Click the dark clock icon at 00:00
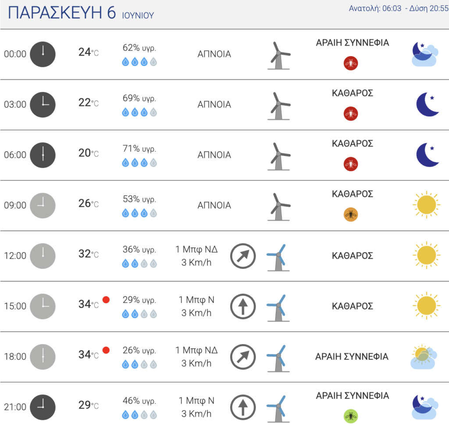The height and width of the screenshot is (429, 449). point(43,54)
